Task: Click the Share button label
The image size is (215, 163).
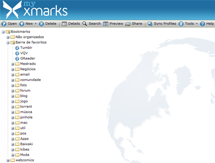Action: coord(137,24)
